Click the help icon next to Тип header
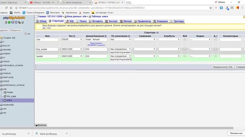245x137 pixels. [x=74, y=36]
